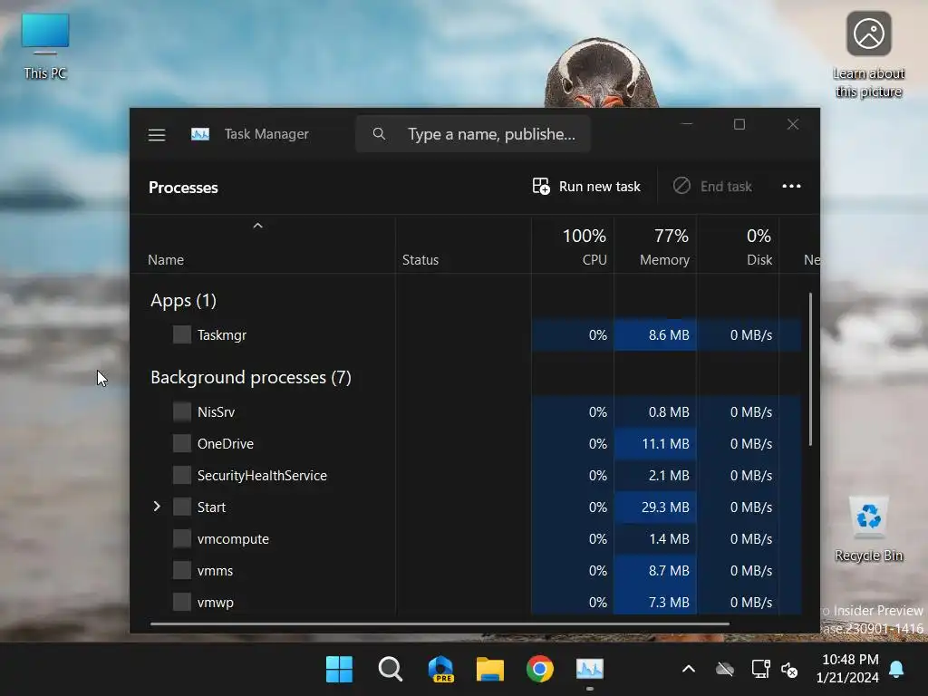Minimize the Task Manager window

(x=687, y=124)
